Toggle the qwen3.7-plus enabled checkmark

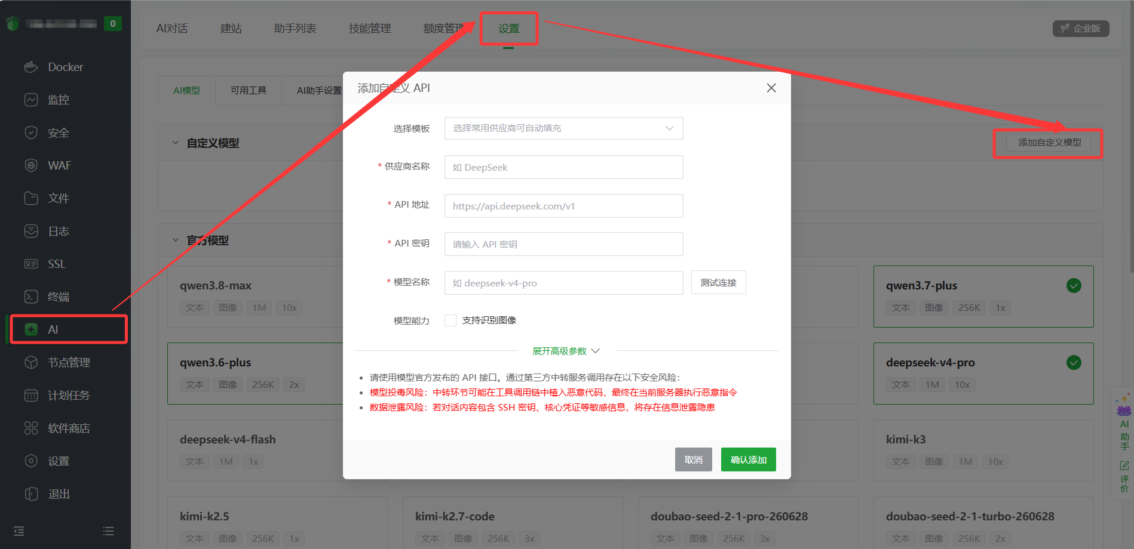1074,286
